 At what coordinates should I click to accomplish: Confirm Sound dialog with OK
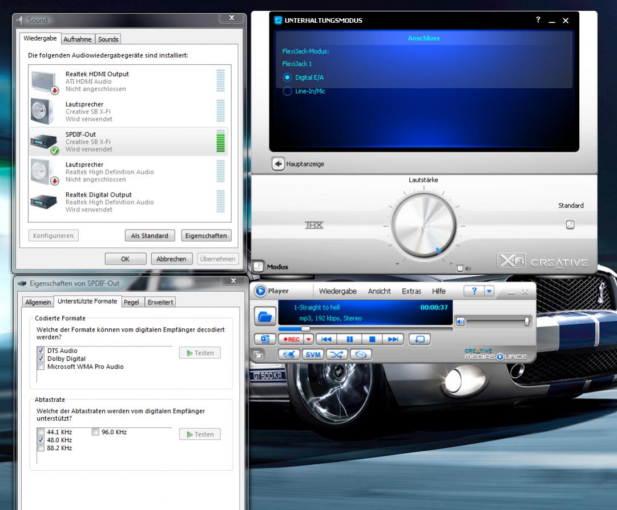click(125, 259)
